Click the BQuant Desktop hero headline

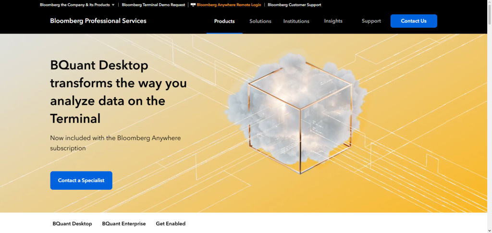119,92
